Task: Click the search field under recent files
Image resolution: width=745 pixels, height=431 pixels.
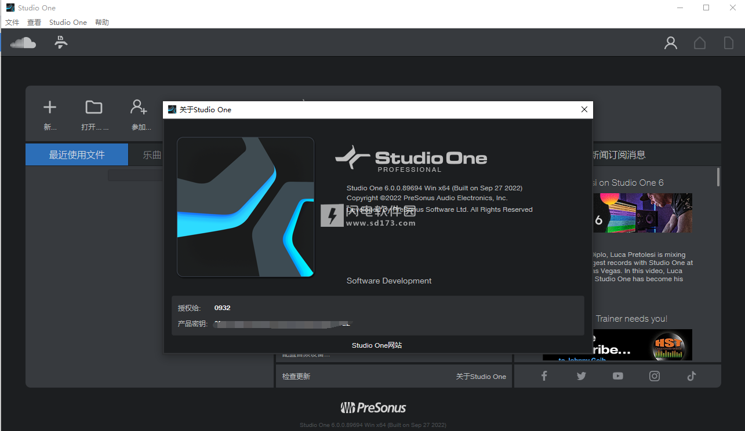Action: [x=135, y=175]
